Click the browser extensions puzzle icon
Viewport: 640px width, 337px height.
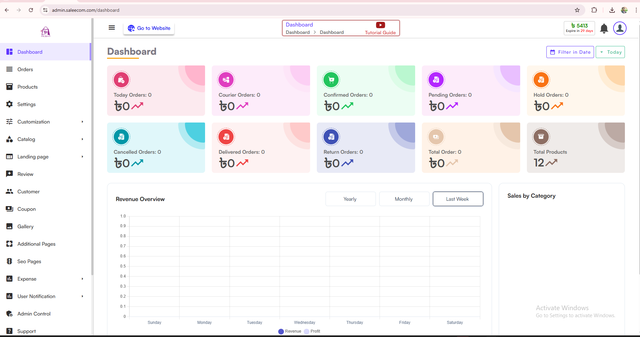(x=594, y=10)
